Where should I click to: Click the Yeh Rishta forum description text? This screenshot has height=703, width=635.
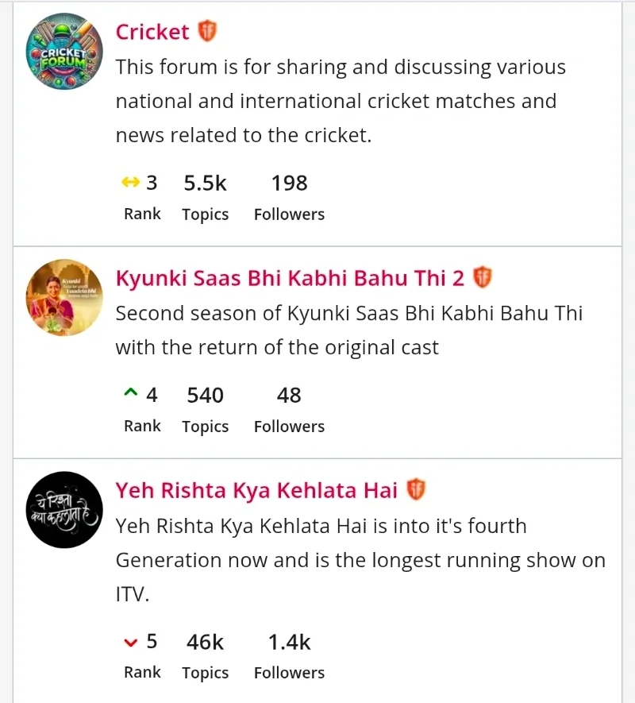click(x=360, y=559)
